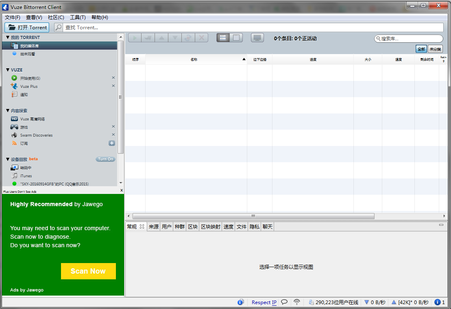Collapse the 内容探索 section
451x309 pixels.
(8, 111)
